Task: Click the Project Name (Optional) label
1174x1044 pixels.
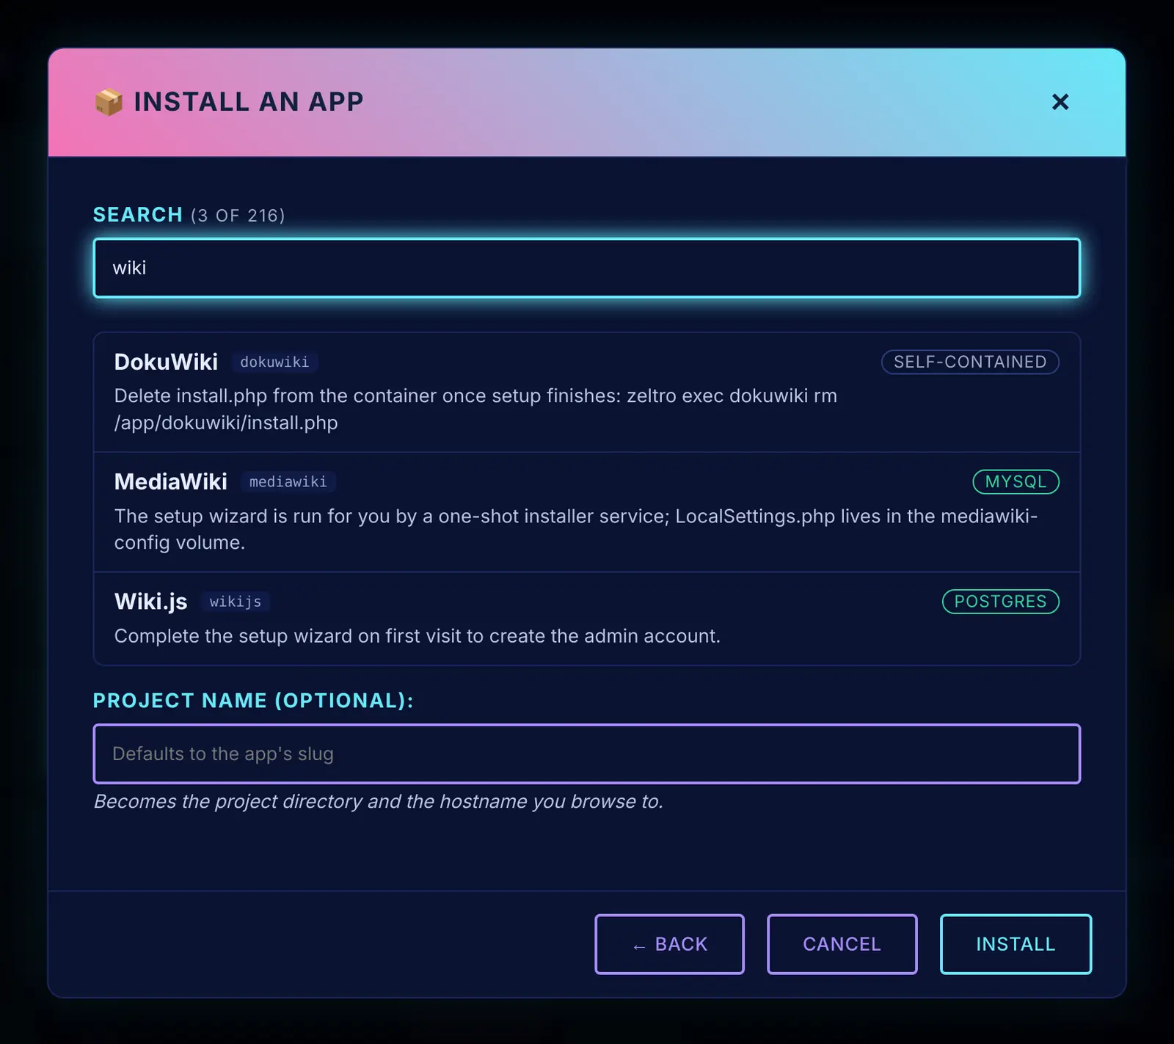Action: click(253, 701)
